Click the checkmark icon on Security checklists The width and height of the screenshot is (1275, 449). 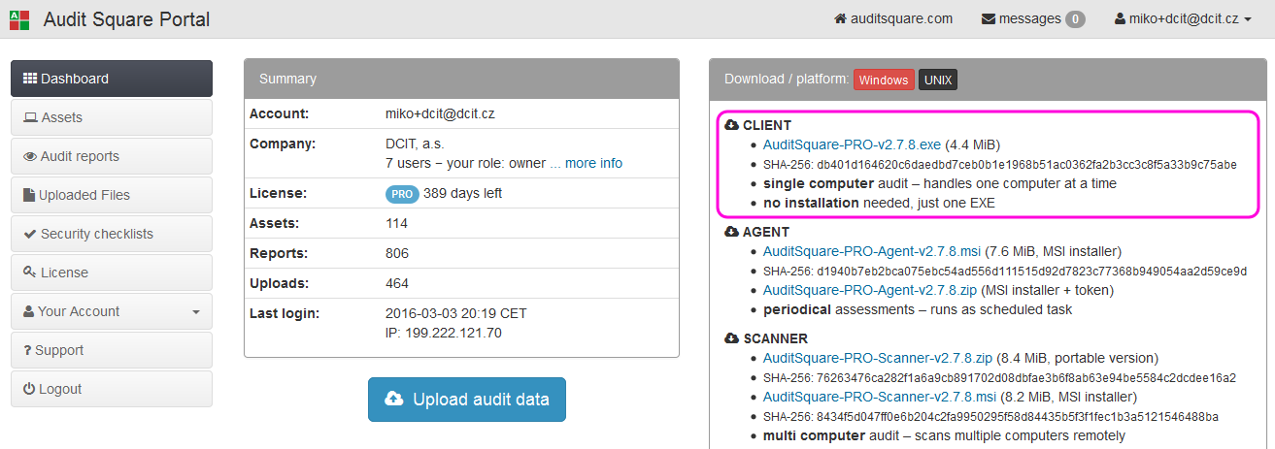coord(30,234)
